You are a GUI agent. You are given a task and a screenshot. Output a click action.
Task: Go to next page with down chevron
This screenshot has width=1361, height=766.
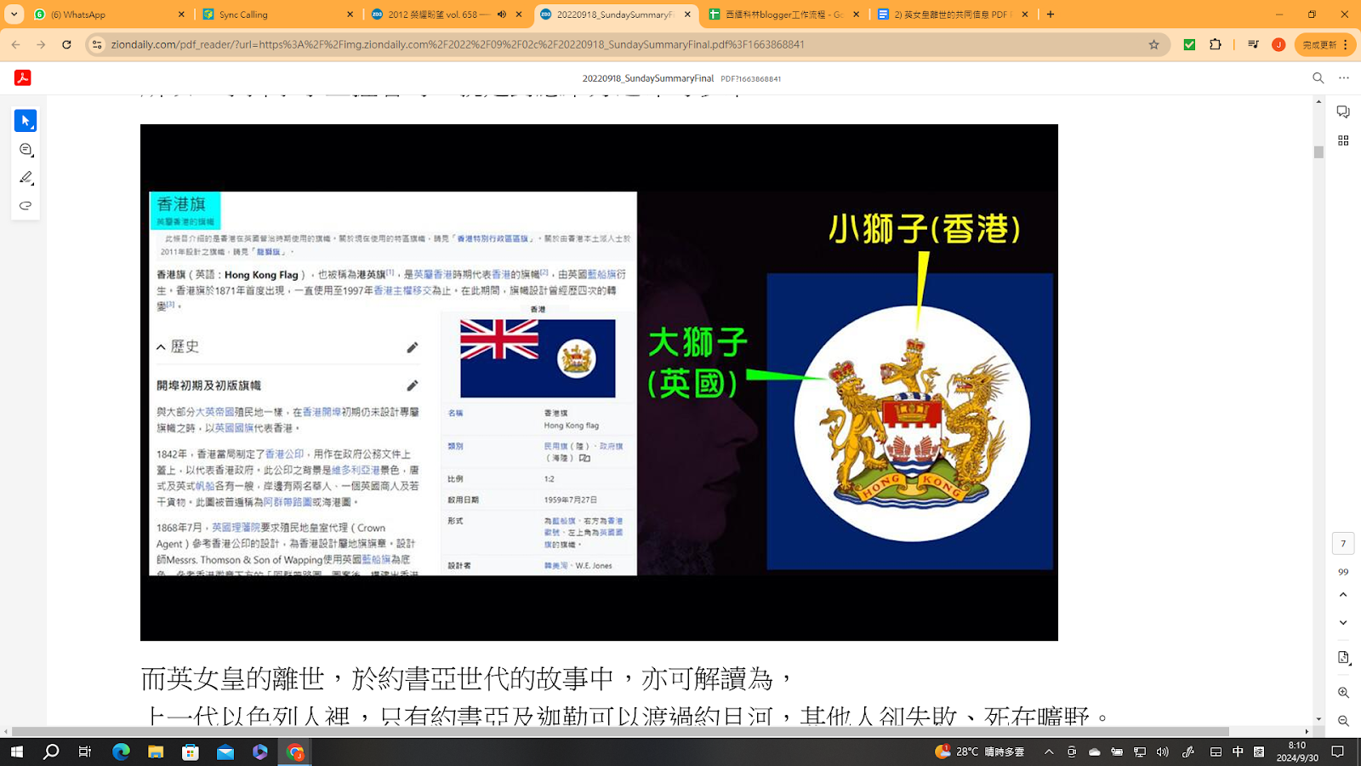tap(1343, 623)
